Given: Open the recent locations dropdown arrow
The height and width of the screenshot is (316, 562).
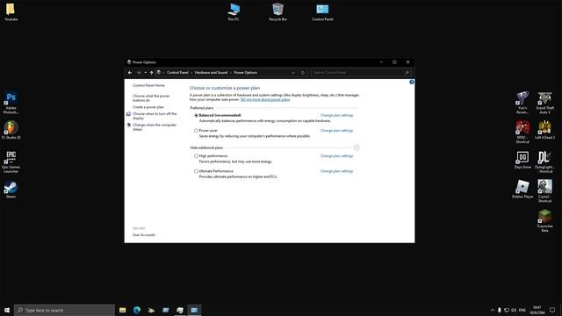Looking at the screenshot, I should [145, 73].
